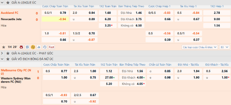Select the highlighted -0.94 Newcastle Jets handicap odds
This screenshot has height=105, width=231.
click(55, 19)
